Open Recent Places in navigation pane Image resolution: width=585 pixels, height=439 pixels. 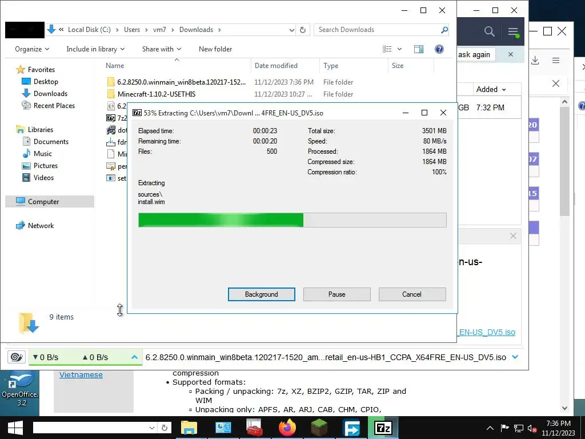coord(54,106)
